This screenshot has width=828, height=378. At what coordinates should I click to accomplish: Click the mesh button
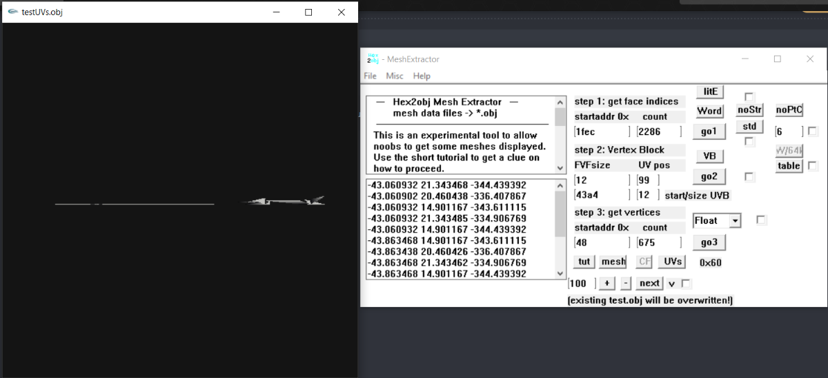pos(613,262)
